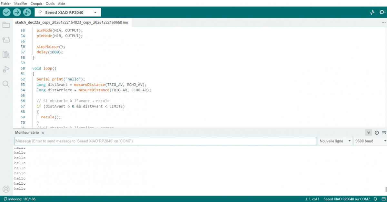Start the debugger with the debug button
This screenshot has width=387, height=202.
(x=27, y=12)
